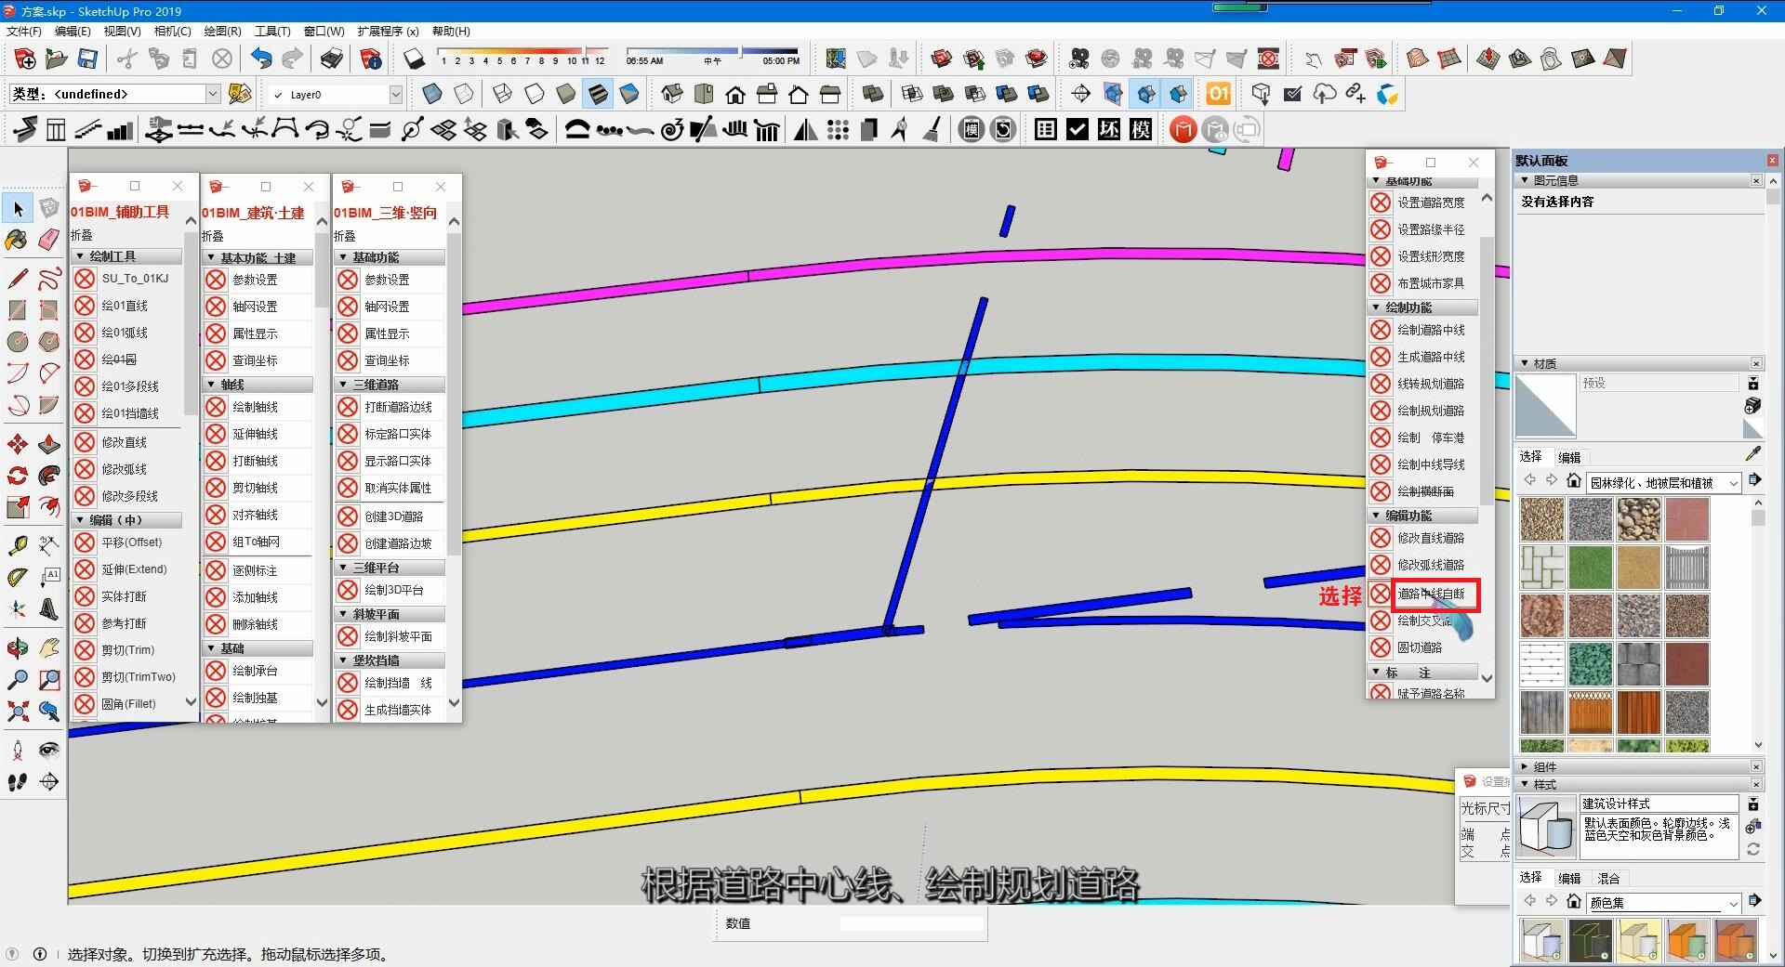This screenshot has height=967, width=1785.
Task: Select the 3D Text tool
Action: coord(49,609)
